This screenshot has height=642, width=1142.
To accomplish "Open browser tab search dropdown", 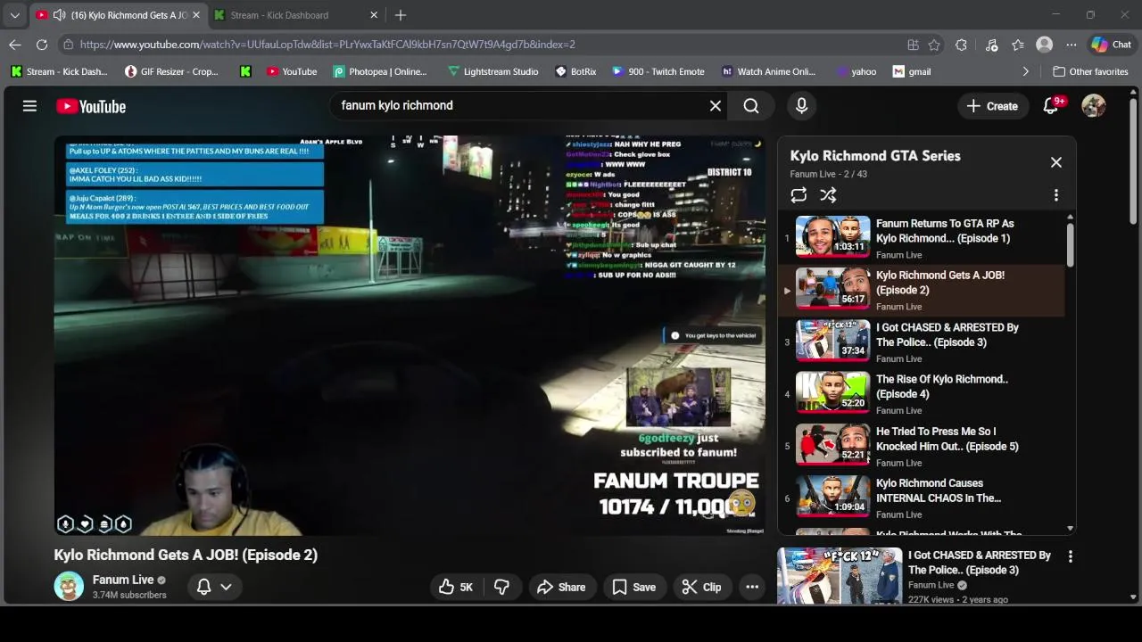I will [x=14, y=15].
